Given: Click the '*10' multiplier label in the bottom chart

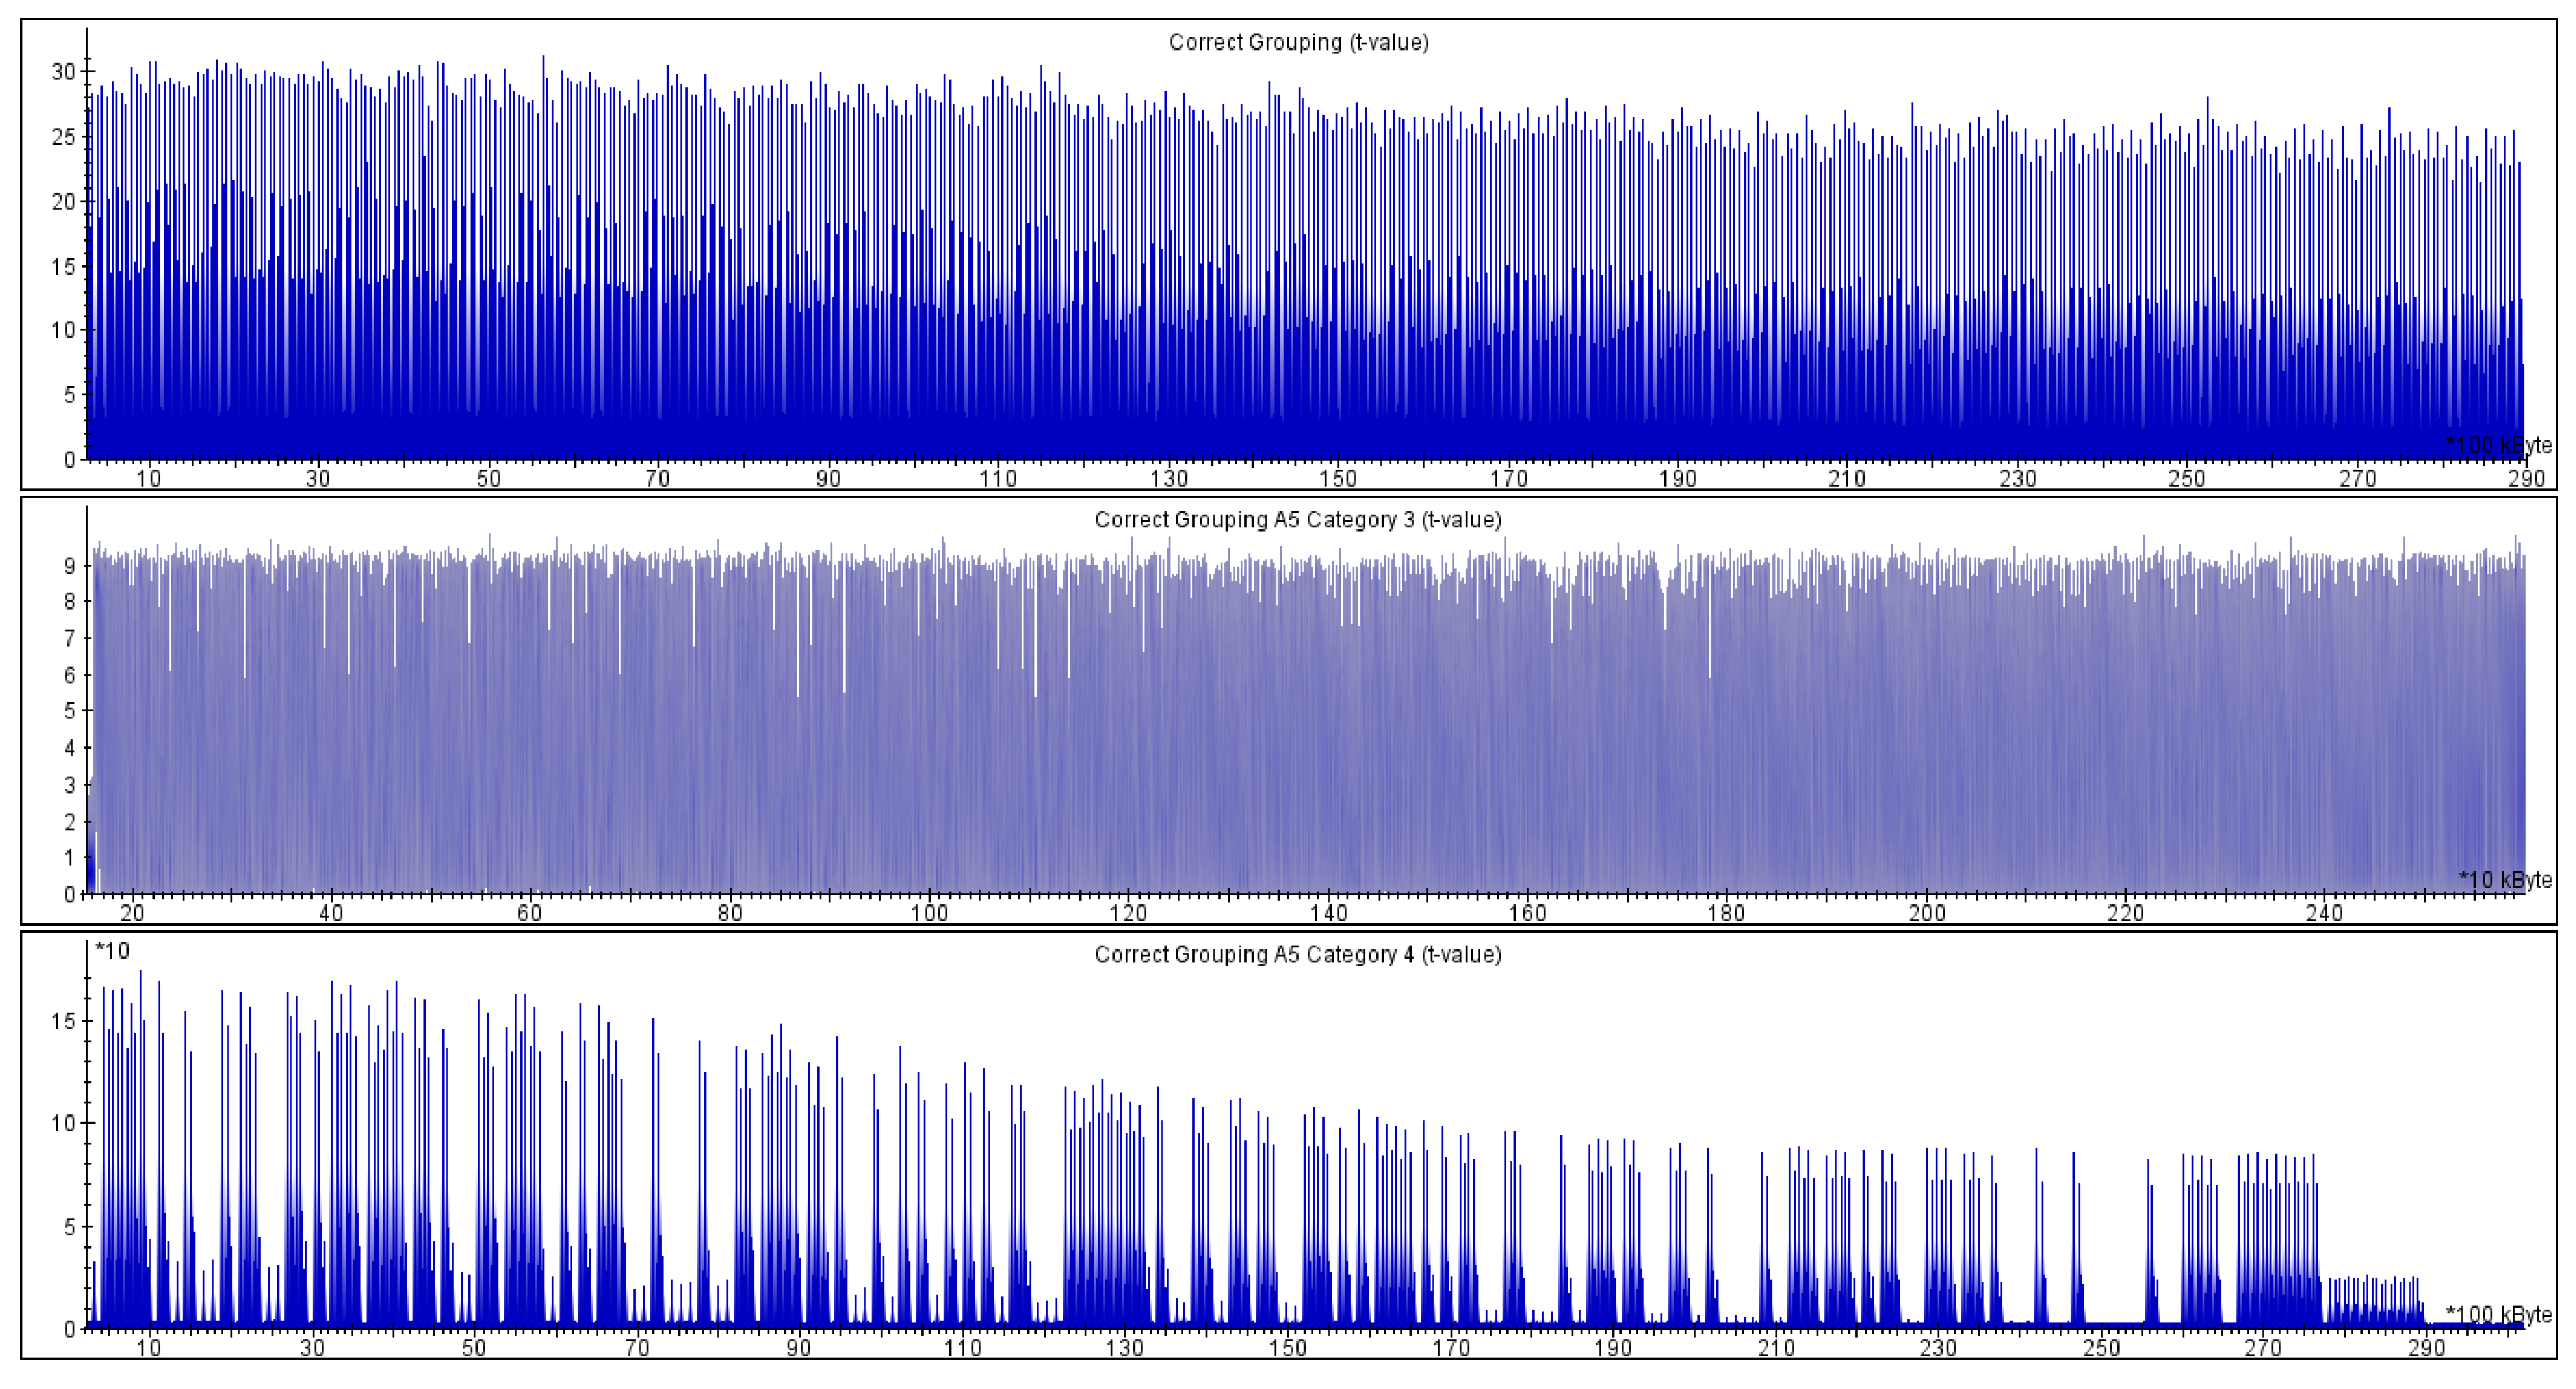Looking at the screenshot, I should 112,950.
